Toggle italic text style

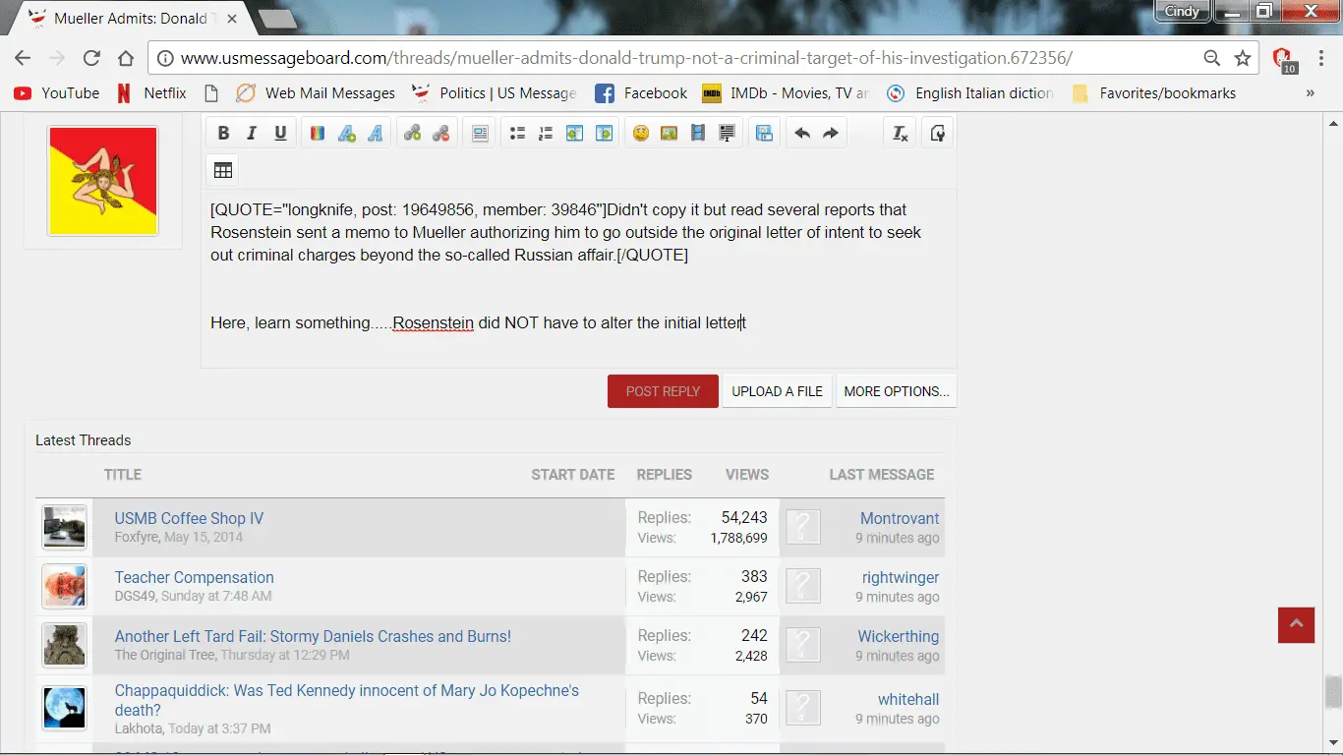pyautogui.click(x=252, y=134)
